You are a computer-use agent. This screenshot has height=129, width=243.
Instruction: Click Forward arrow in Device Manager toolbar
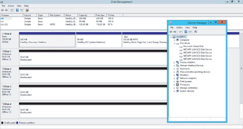(x=175, y=32)
